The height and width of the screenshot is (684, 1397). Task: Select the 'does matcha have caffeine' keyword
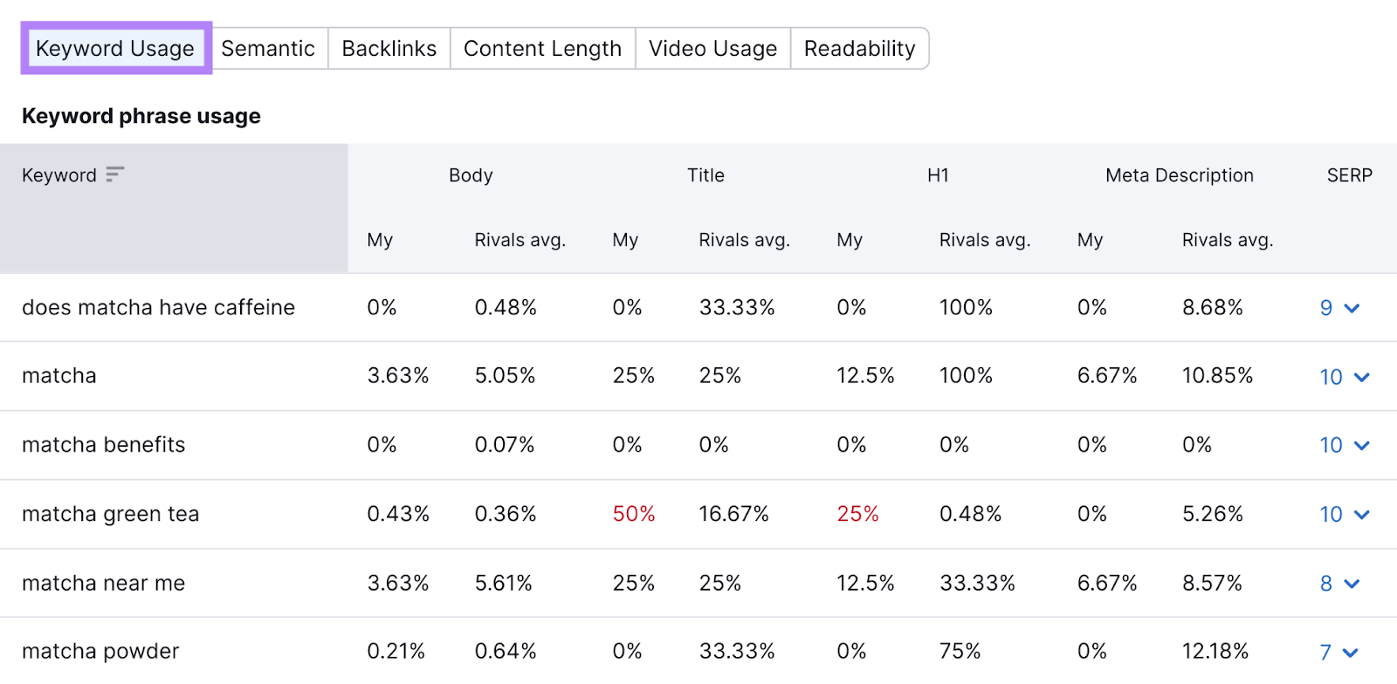pyautogui.click(x=158, y=308)
